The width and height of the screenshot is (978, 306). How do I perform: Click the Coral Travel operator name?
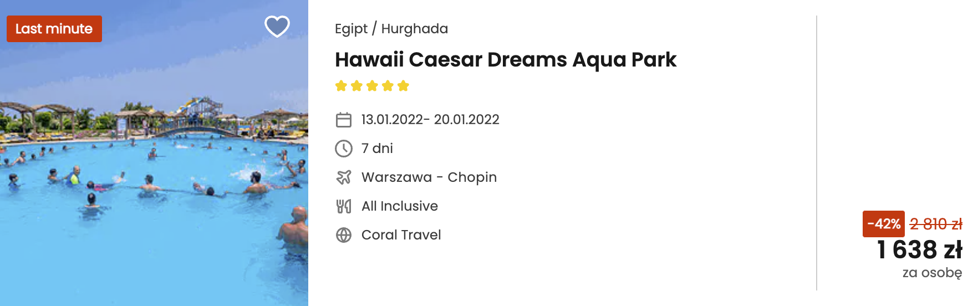click(401, 235)
